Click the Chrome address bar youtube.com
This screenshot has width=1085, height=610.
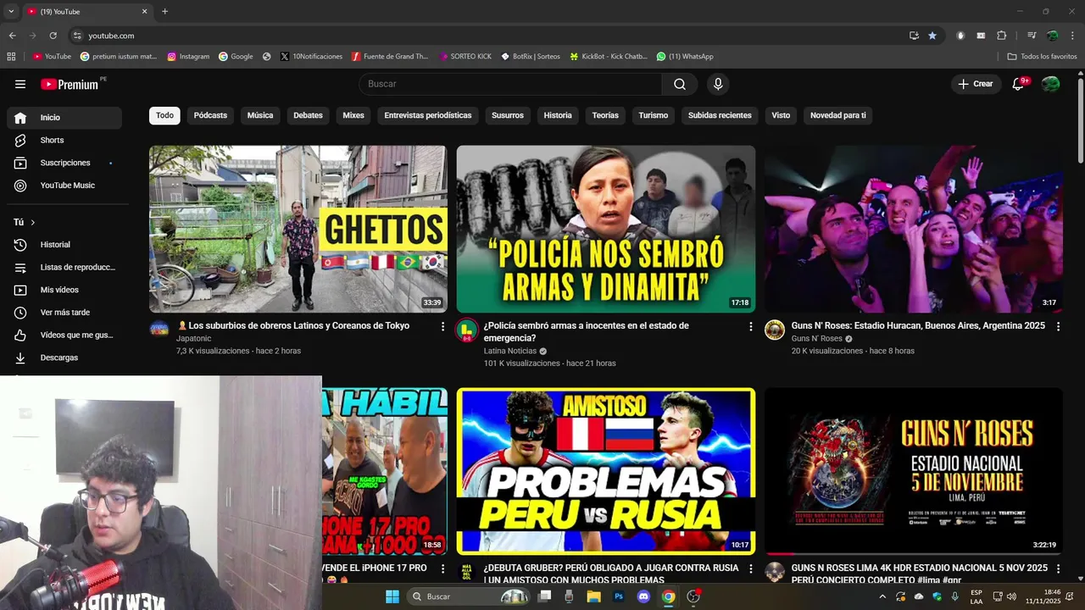point(111,36)
